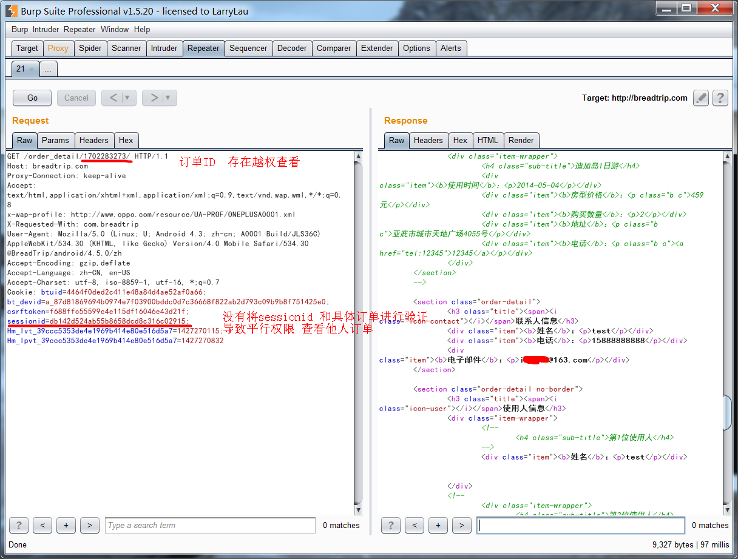Viewport: 738px width, 559px height.
Task: Click the plus button in response search
Action: click(x=438, y=525)
